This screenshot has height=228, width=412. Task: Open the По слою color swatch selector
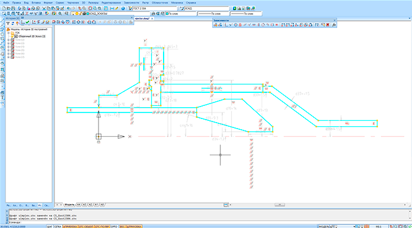pos(181,14)
